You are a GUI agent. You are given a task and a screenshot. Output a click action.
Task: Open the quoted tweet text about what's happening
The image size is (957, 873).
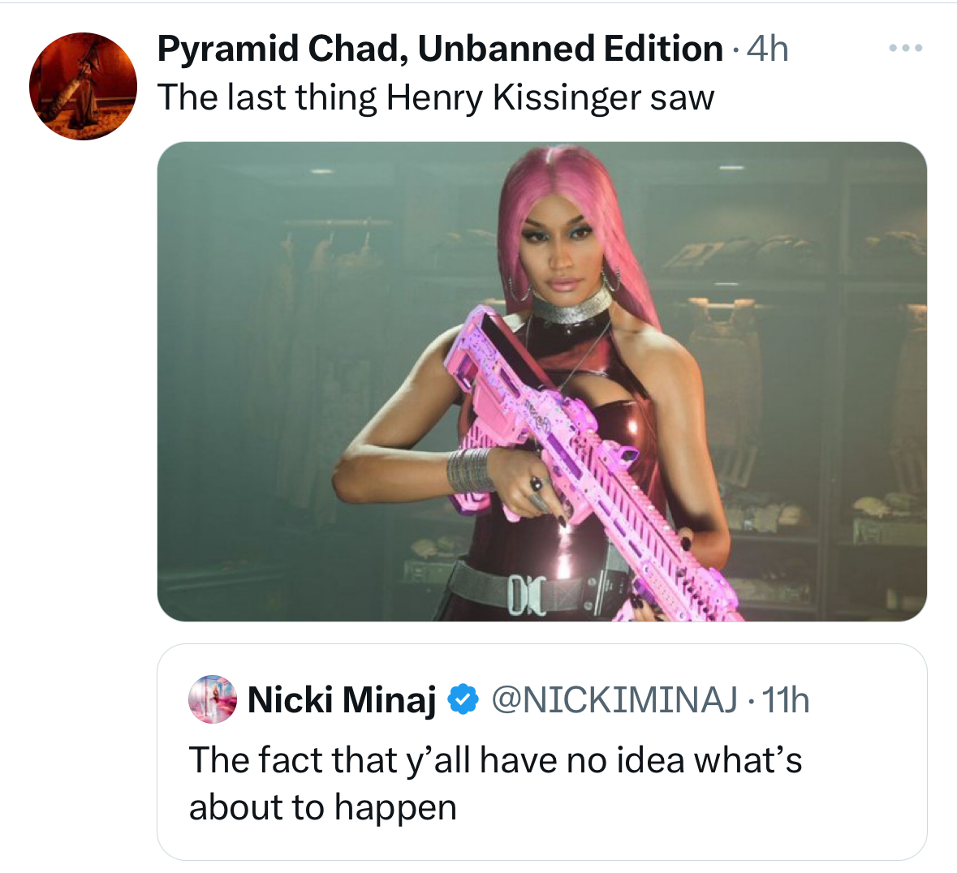(x=495, y=760)
